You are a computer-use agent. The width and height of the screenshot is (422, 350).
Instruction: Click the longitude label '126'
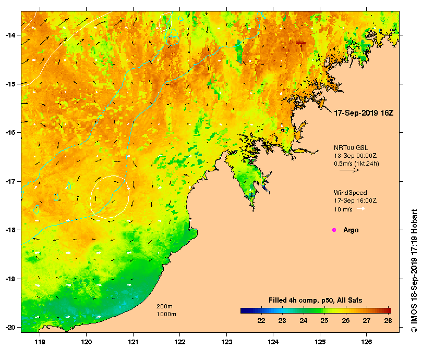point(367,342)
